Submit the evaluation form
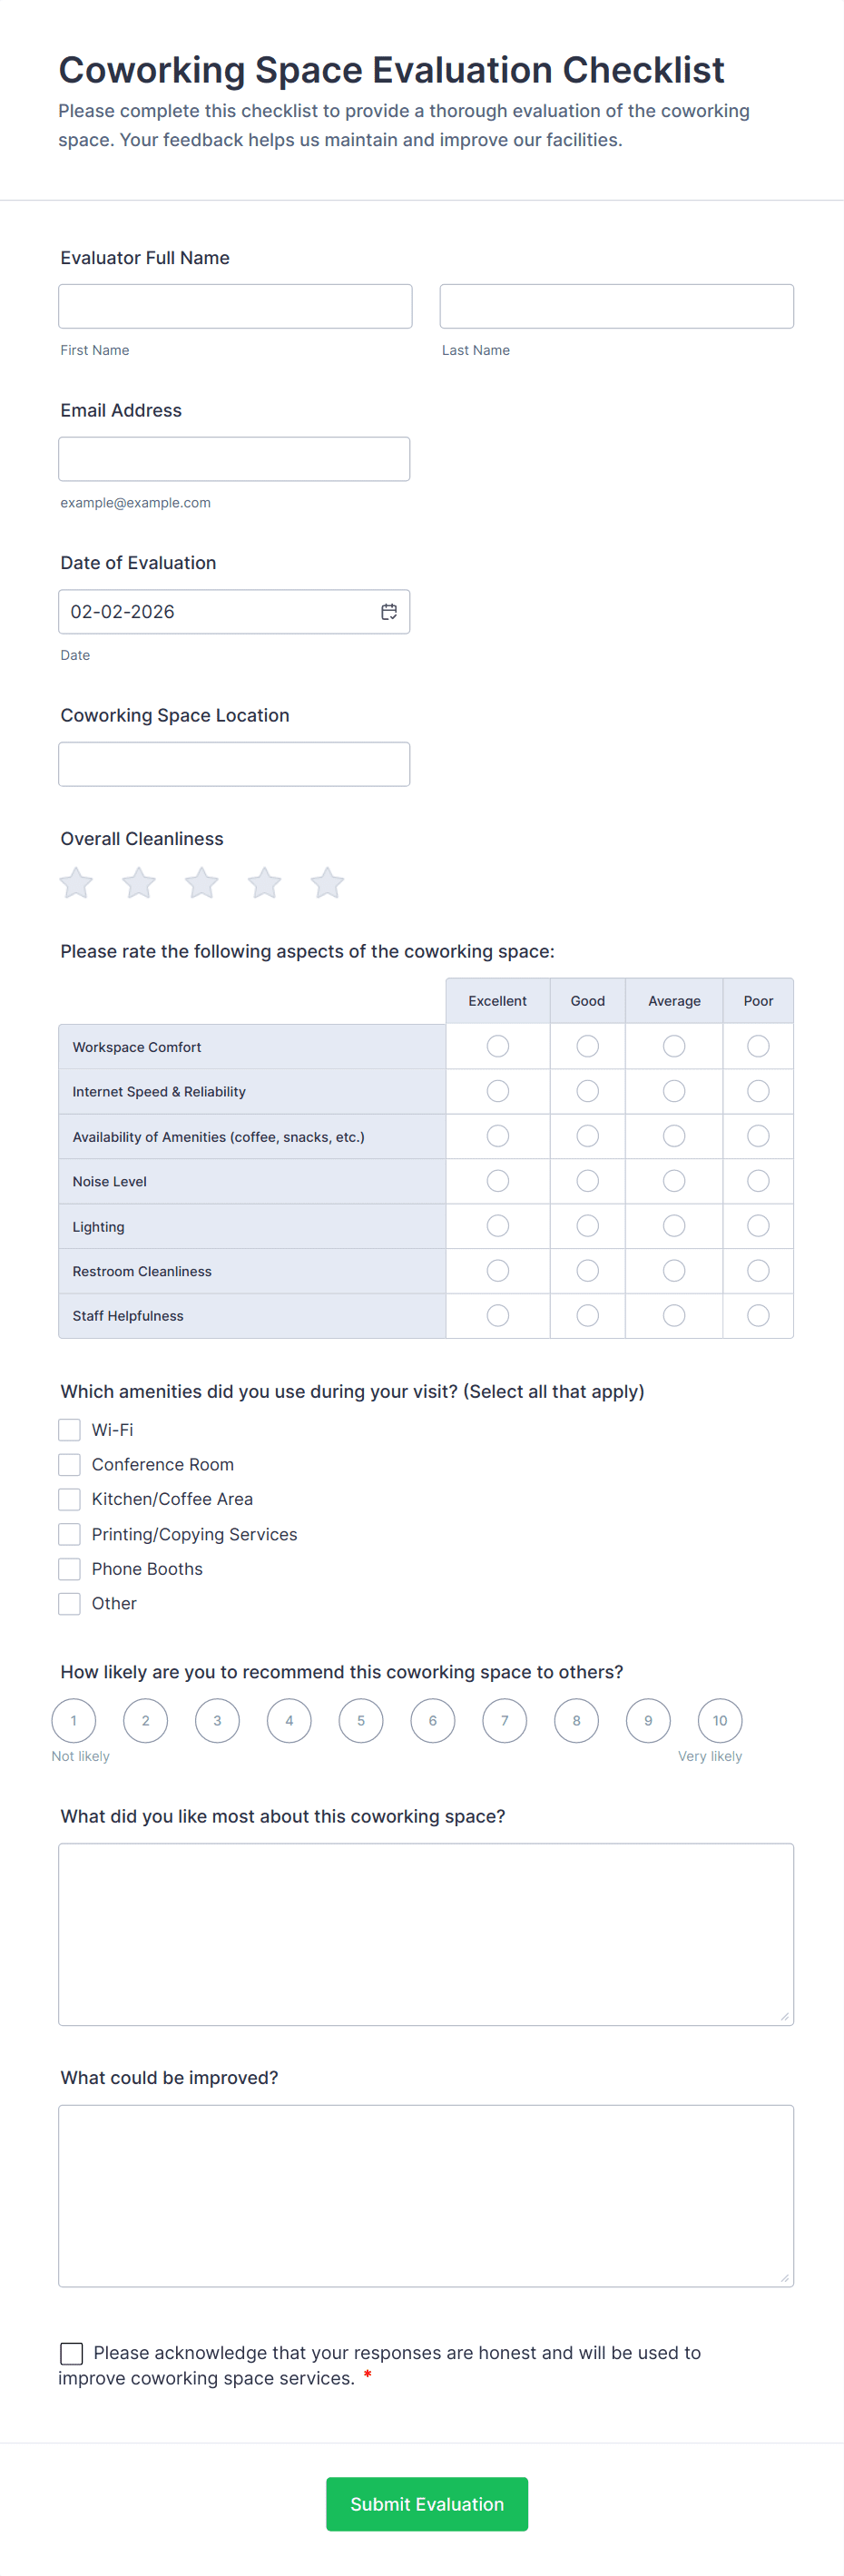Image resolution: width=844 pixels, height=2576 pixels. click(427, 2504)
